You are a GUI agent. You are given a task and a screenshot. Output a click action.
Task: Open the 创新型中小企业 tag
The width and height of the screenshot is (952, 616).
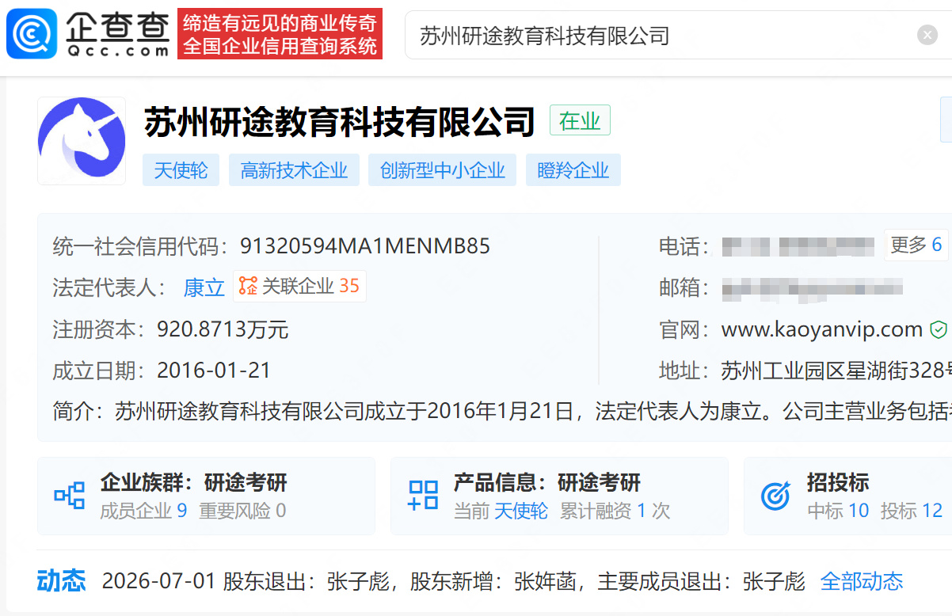pos(442,170)
